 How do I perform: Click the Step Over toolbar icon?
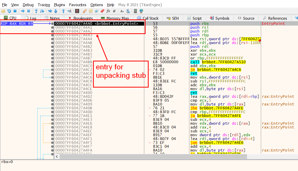[x=42, y=11]
